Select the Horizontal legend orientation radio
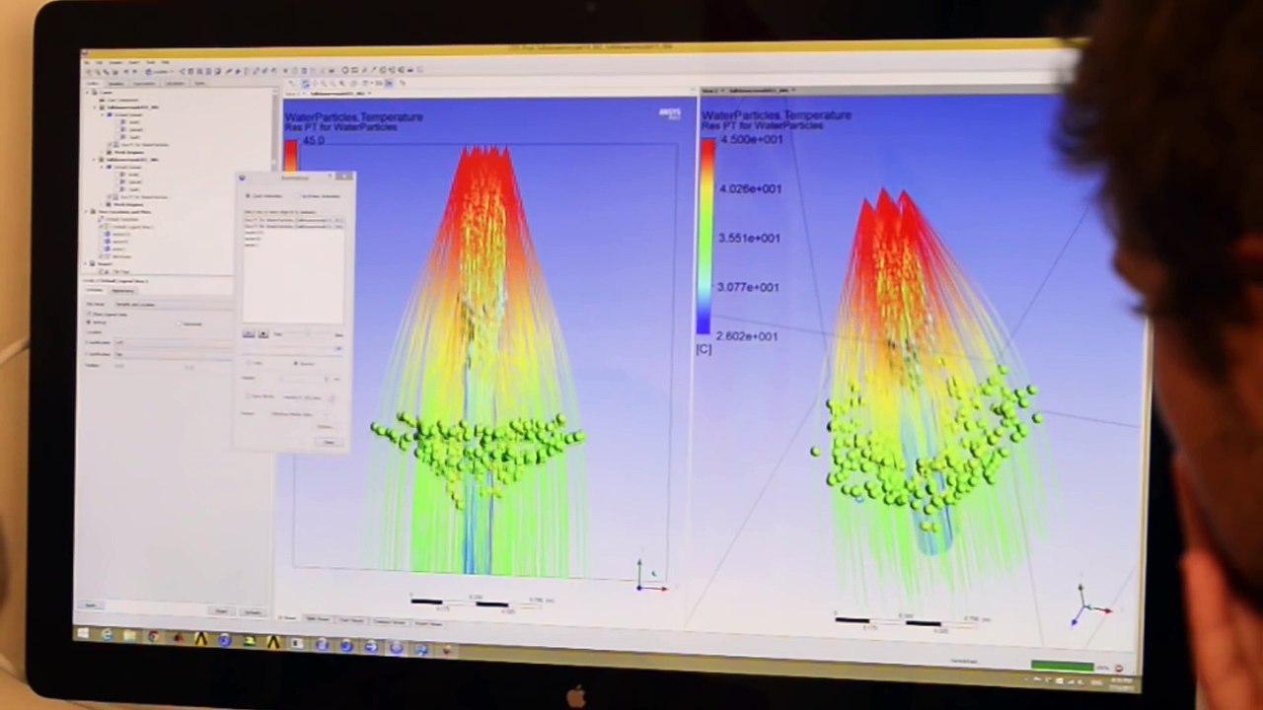 [179, 323]
